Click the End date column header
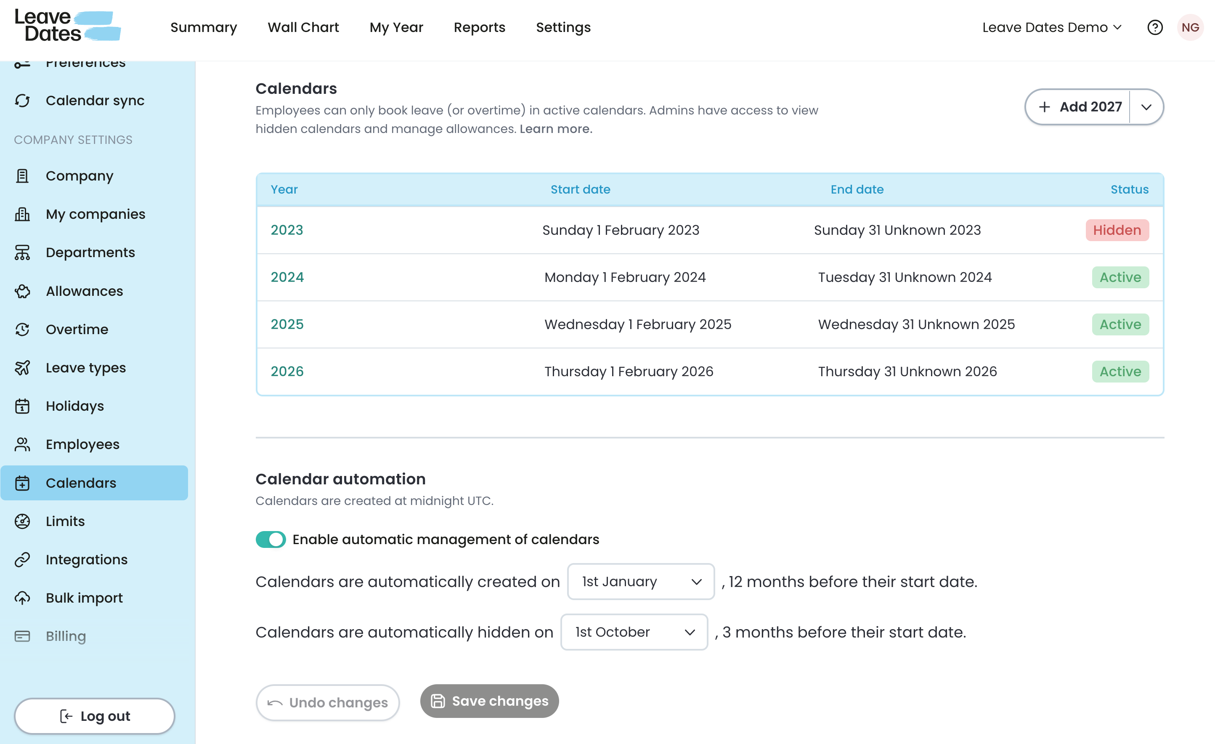This screenshot has height=744, width=1215. click(x=857, y=189)
